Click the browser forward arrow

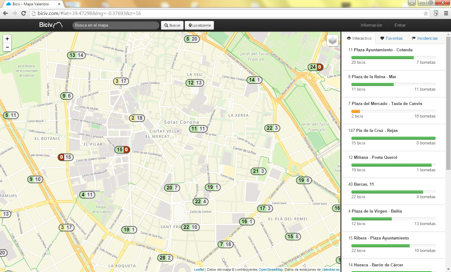[x=14, y=13]
